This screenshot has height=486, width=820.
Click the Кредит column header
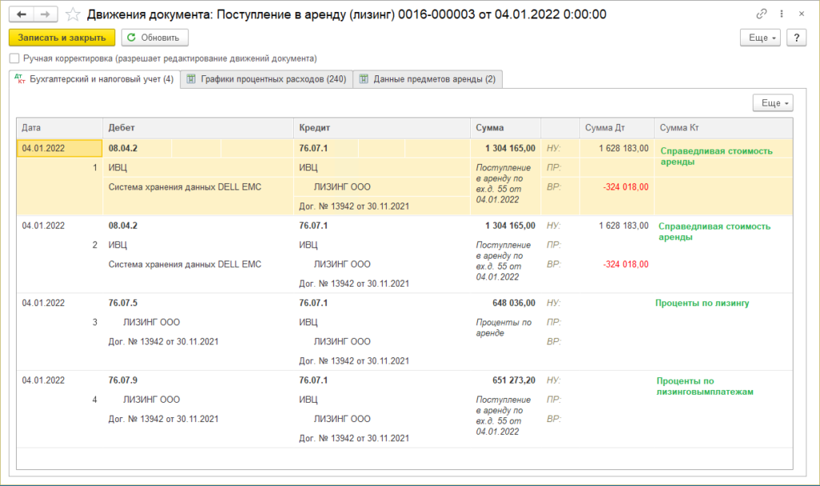click(381, 128)
